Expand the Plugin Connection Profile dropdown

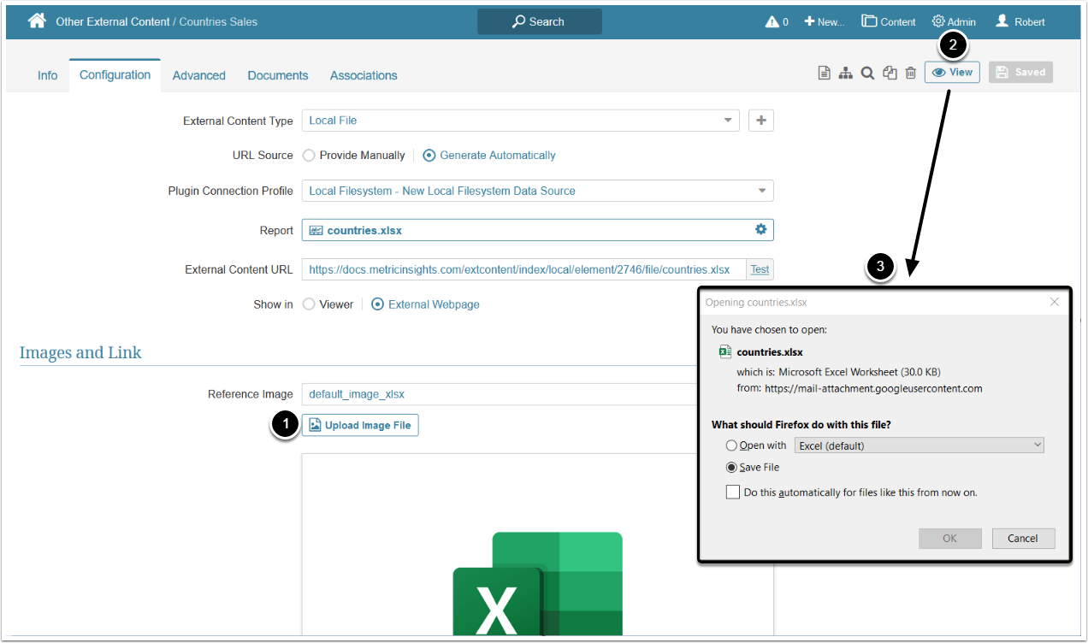coord(538,191)
